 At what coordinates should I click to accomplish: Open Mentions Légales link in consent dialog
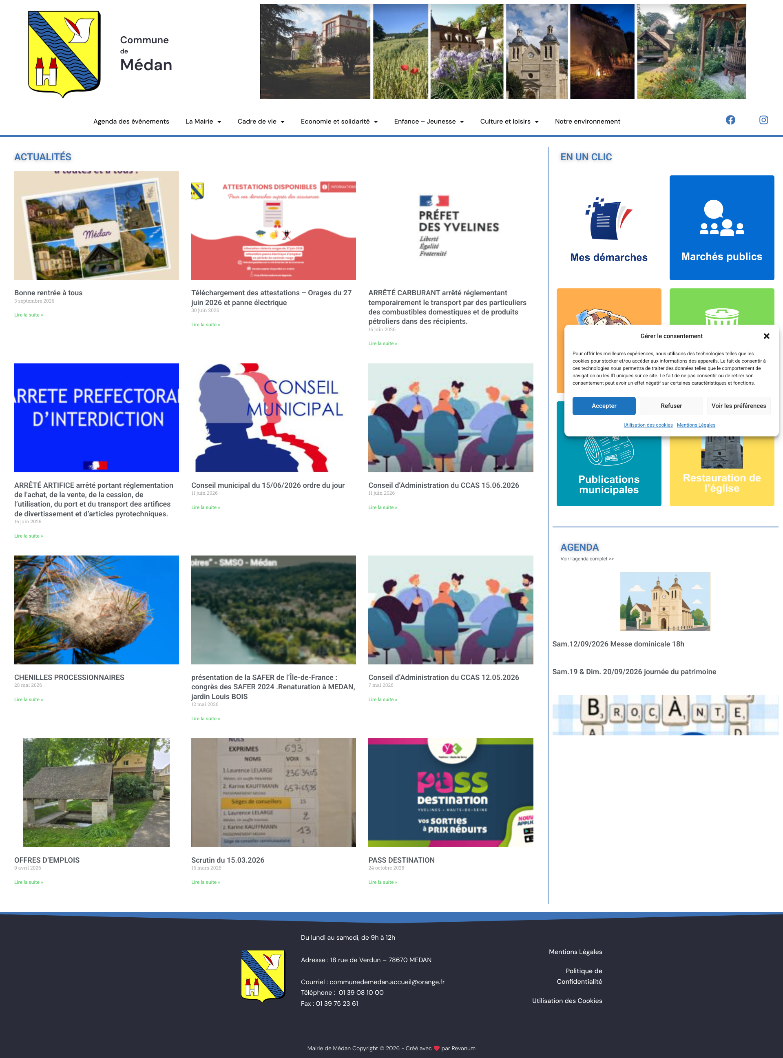tap(696, 425)
